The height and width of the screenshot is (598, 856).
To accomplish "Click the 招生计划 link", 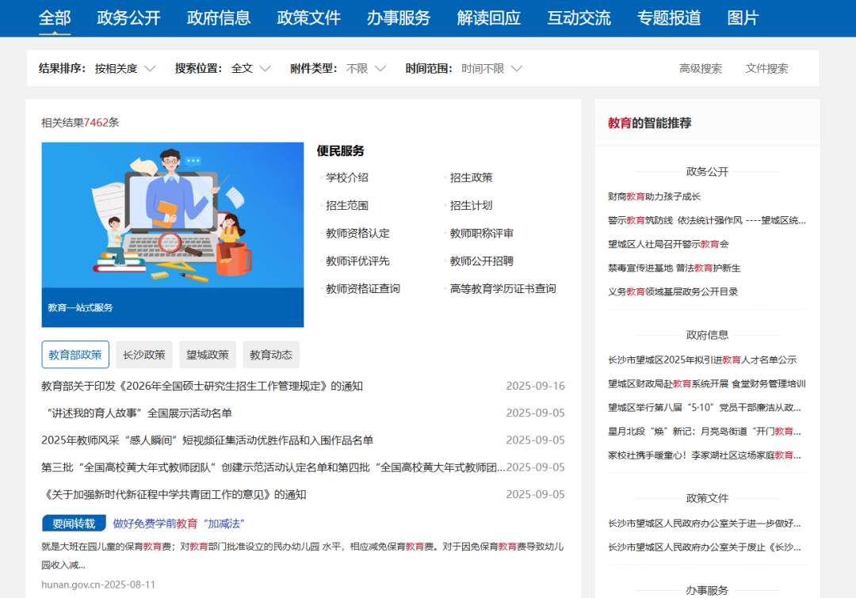I will click(471, 205).
